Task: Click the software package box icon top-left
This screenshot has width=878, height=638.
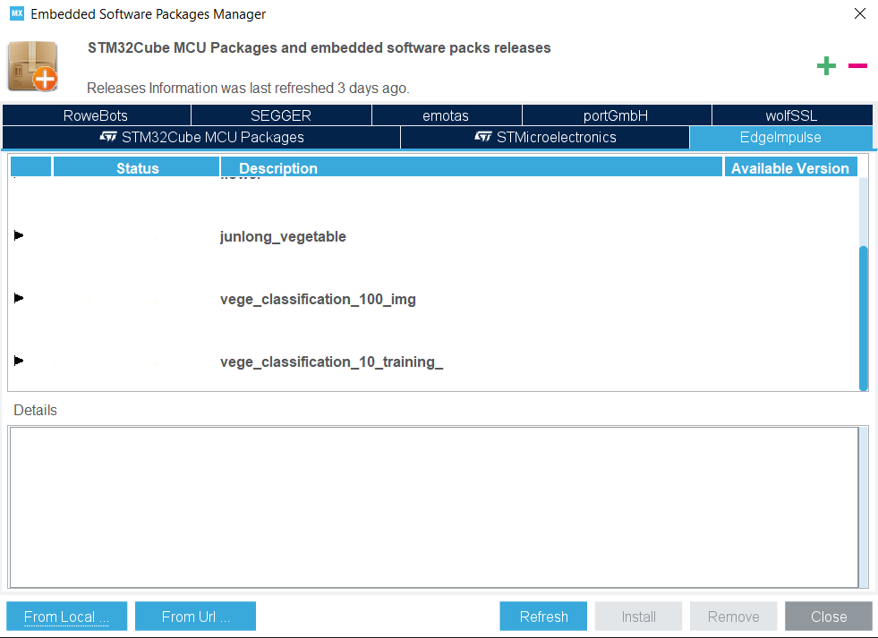Action: pyautogui.click(x=32, y=65)
